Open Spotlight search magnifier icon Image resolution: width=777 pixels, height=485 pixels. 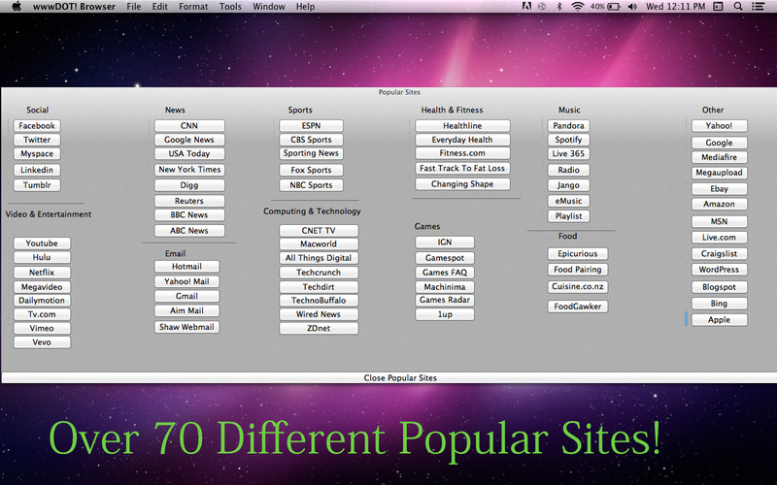738,7
